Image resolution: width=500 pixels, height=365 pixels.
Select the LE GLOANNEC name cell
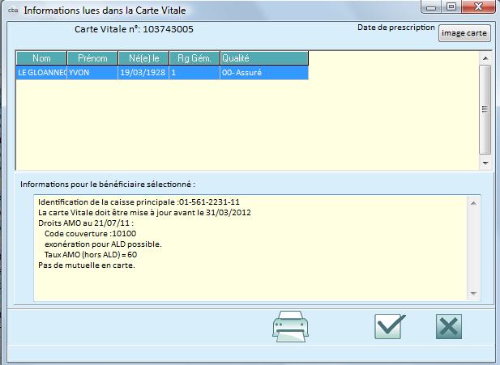click(x=41, y=73)
